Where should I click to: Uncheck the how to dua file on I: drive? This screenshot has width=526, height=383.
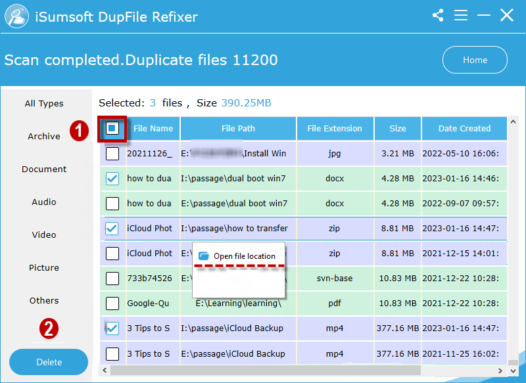coord(112,179)
